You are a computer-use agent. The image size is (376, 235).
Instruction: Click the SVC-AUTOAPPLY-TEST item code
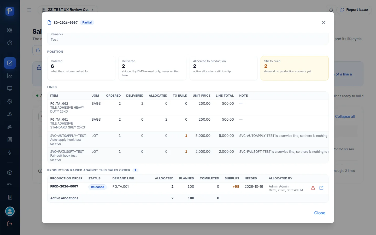coord(68,136)
